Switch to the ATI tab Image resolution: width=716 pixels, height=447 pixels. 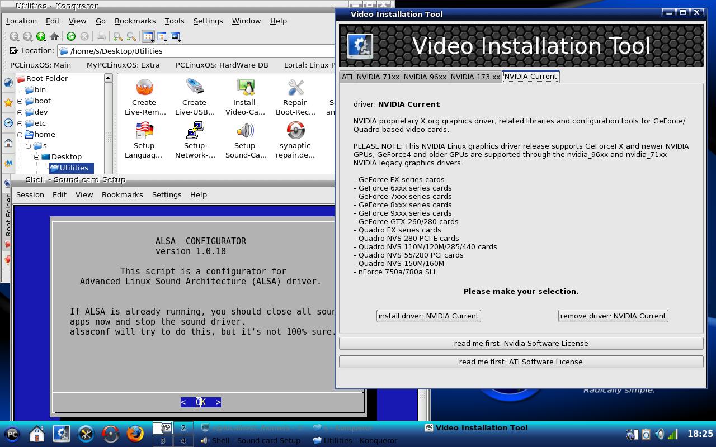click(x=347, y=77)
